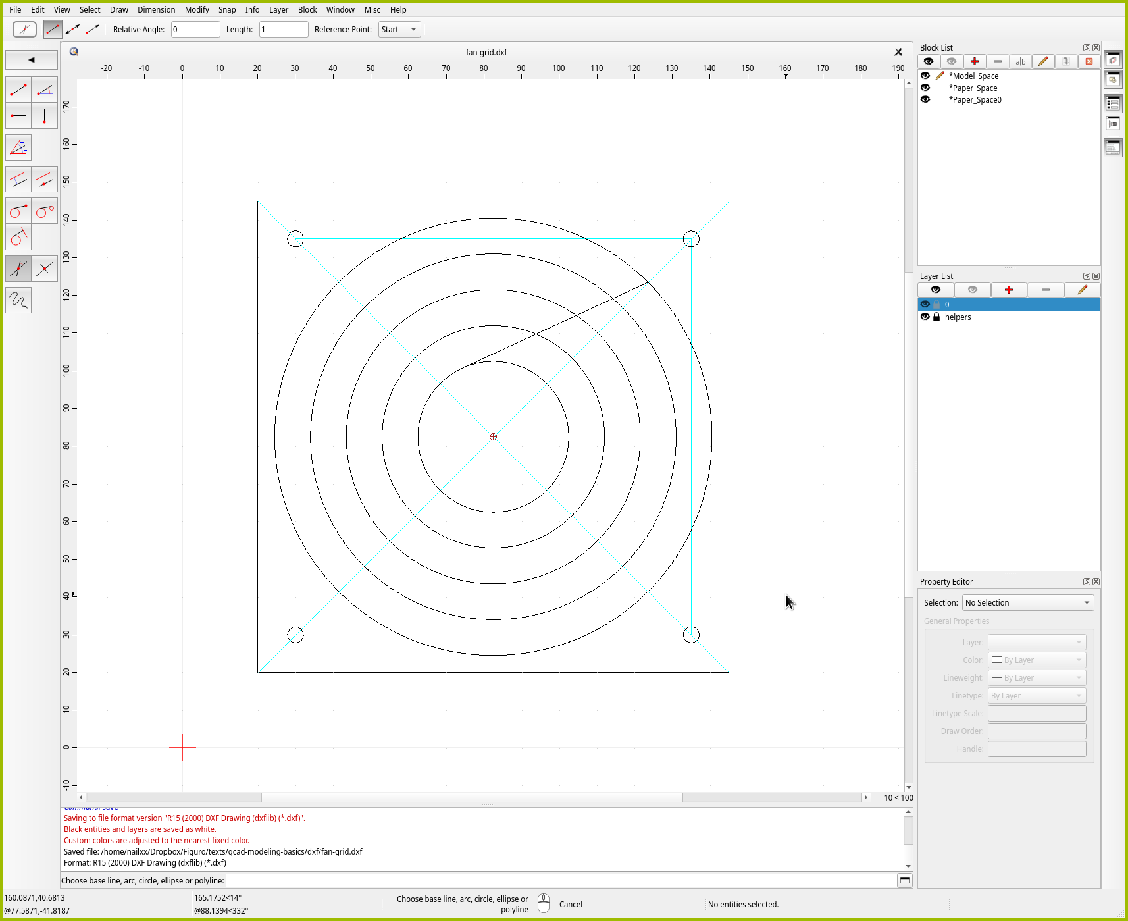Image resolution: width=1128 pixels, height=921 pixels.
Task: Toggle lock on the helpers layer
Action: (936, 317)
